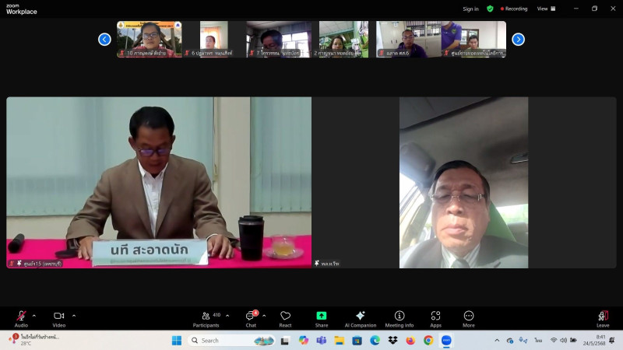623x350 pixels.
Task: Open Microsoft Teams from taskbar
Action: (x=322, y=341)
